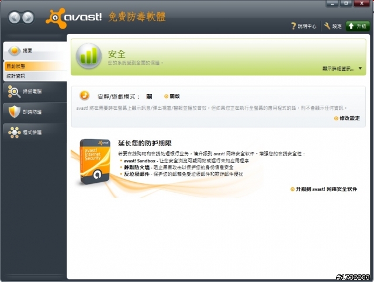The image size is (374, 282).
Task: Open 程式維護 maintenance section
Action: tap(35, 133)
